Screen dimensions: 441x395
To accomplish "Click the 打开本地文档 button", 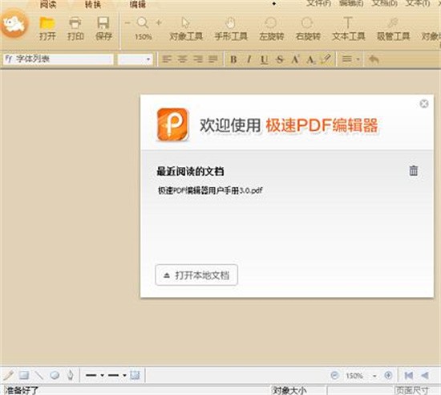I will [x=196, y=275].
